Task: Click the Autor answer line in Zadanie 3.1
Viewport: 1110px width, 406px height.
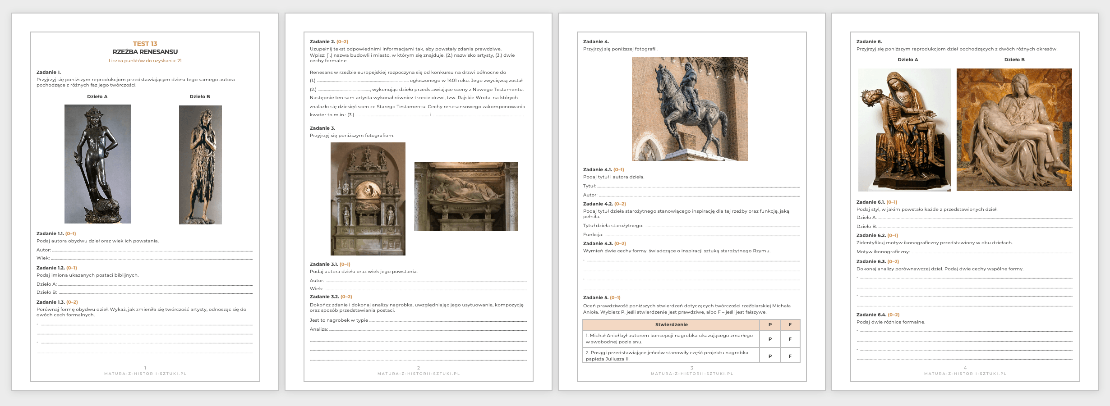Action: click(426, 281)
